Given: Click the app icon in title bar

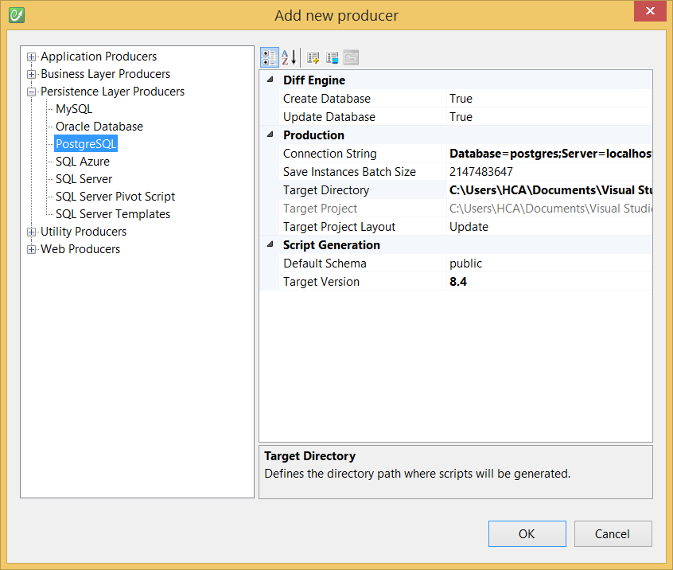Looking at the screenshot, I should (16, 14).
